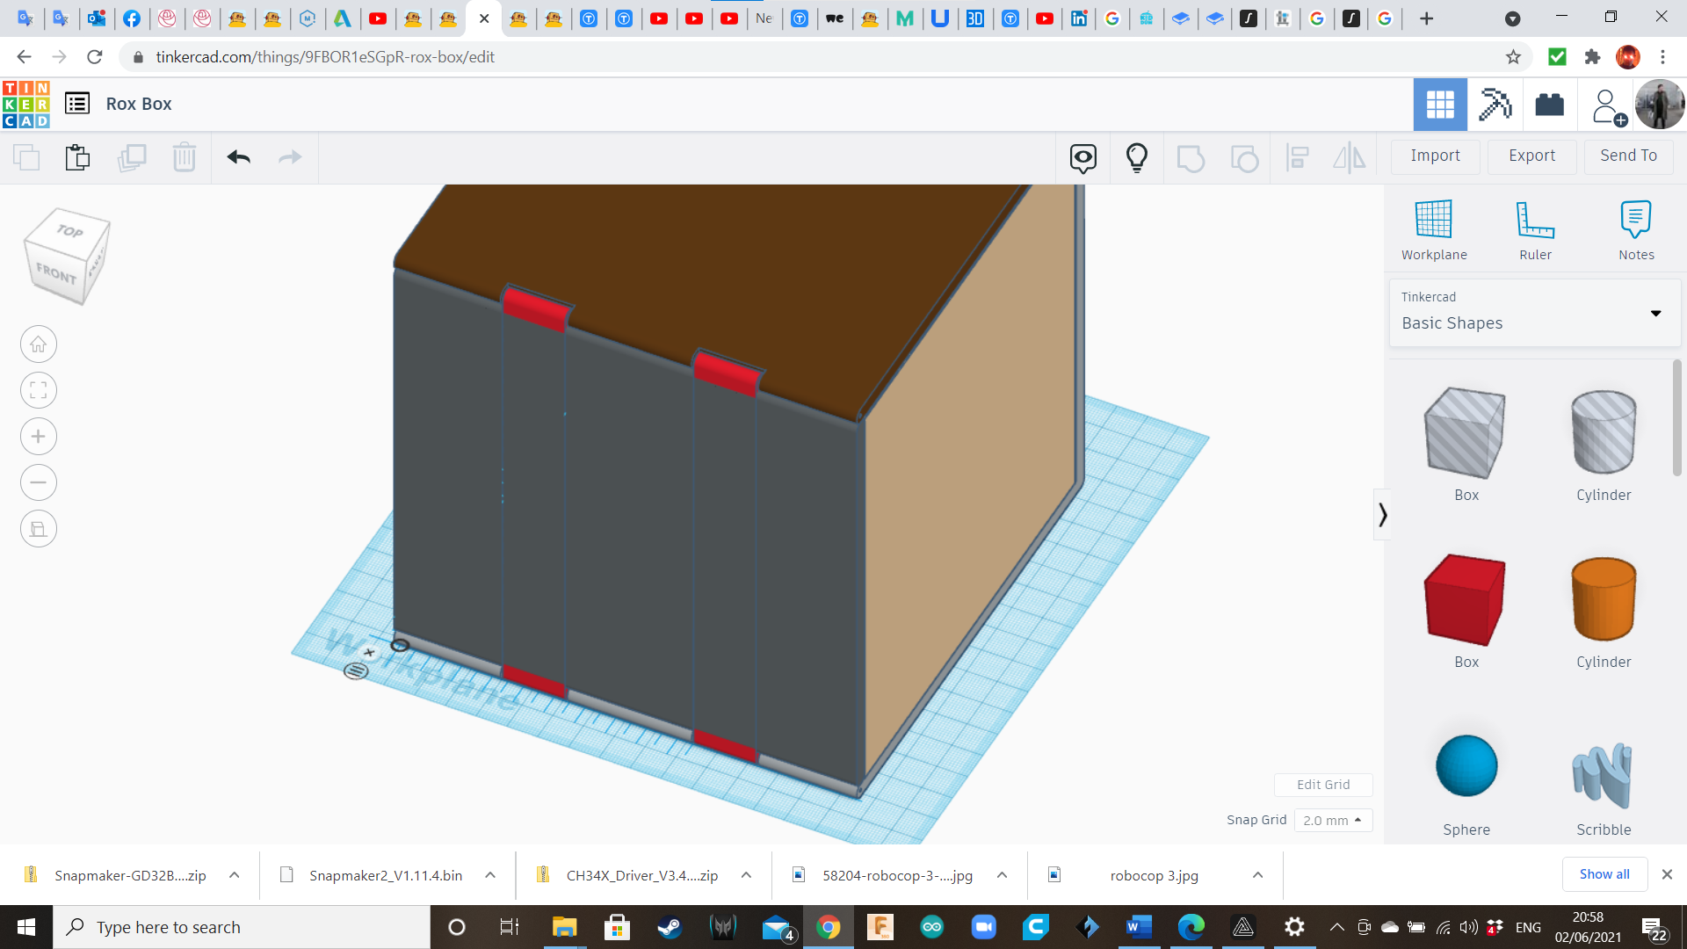
Task: Click the Undo button
Action: (x=239, y=156)
